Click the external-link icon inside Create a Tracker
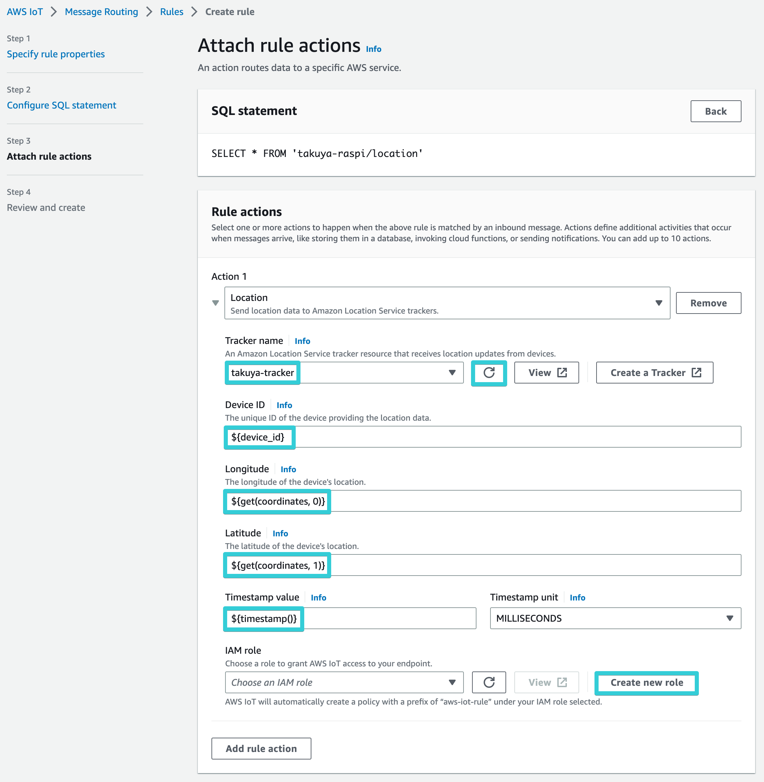Image resolution: width=764 pixels, height=782 pixels. click(697, 372)
